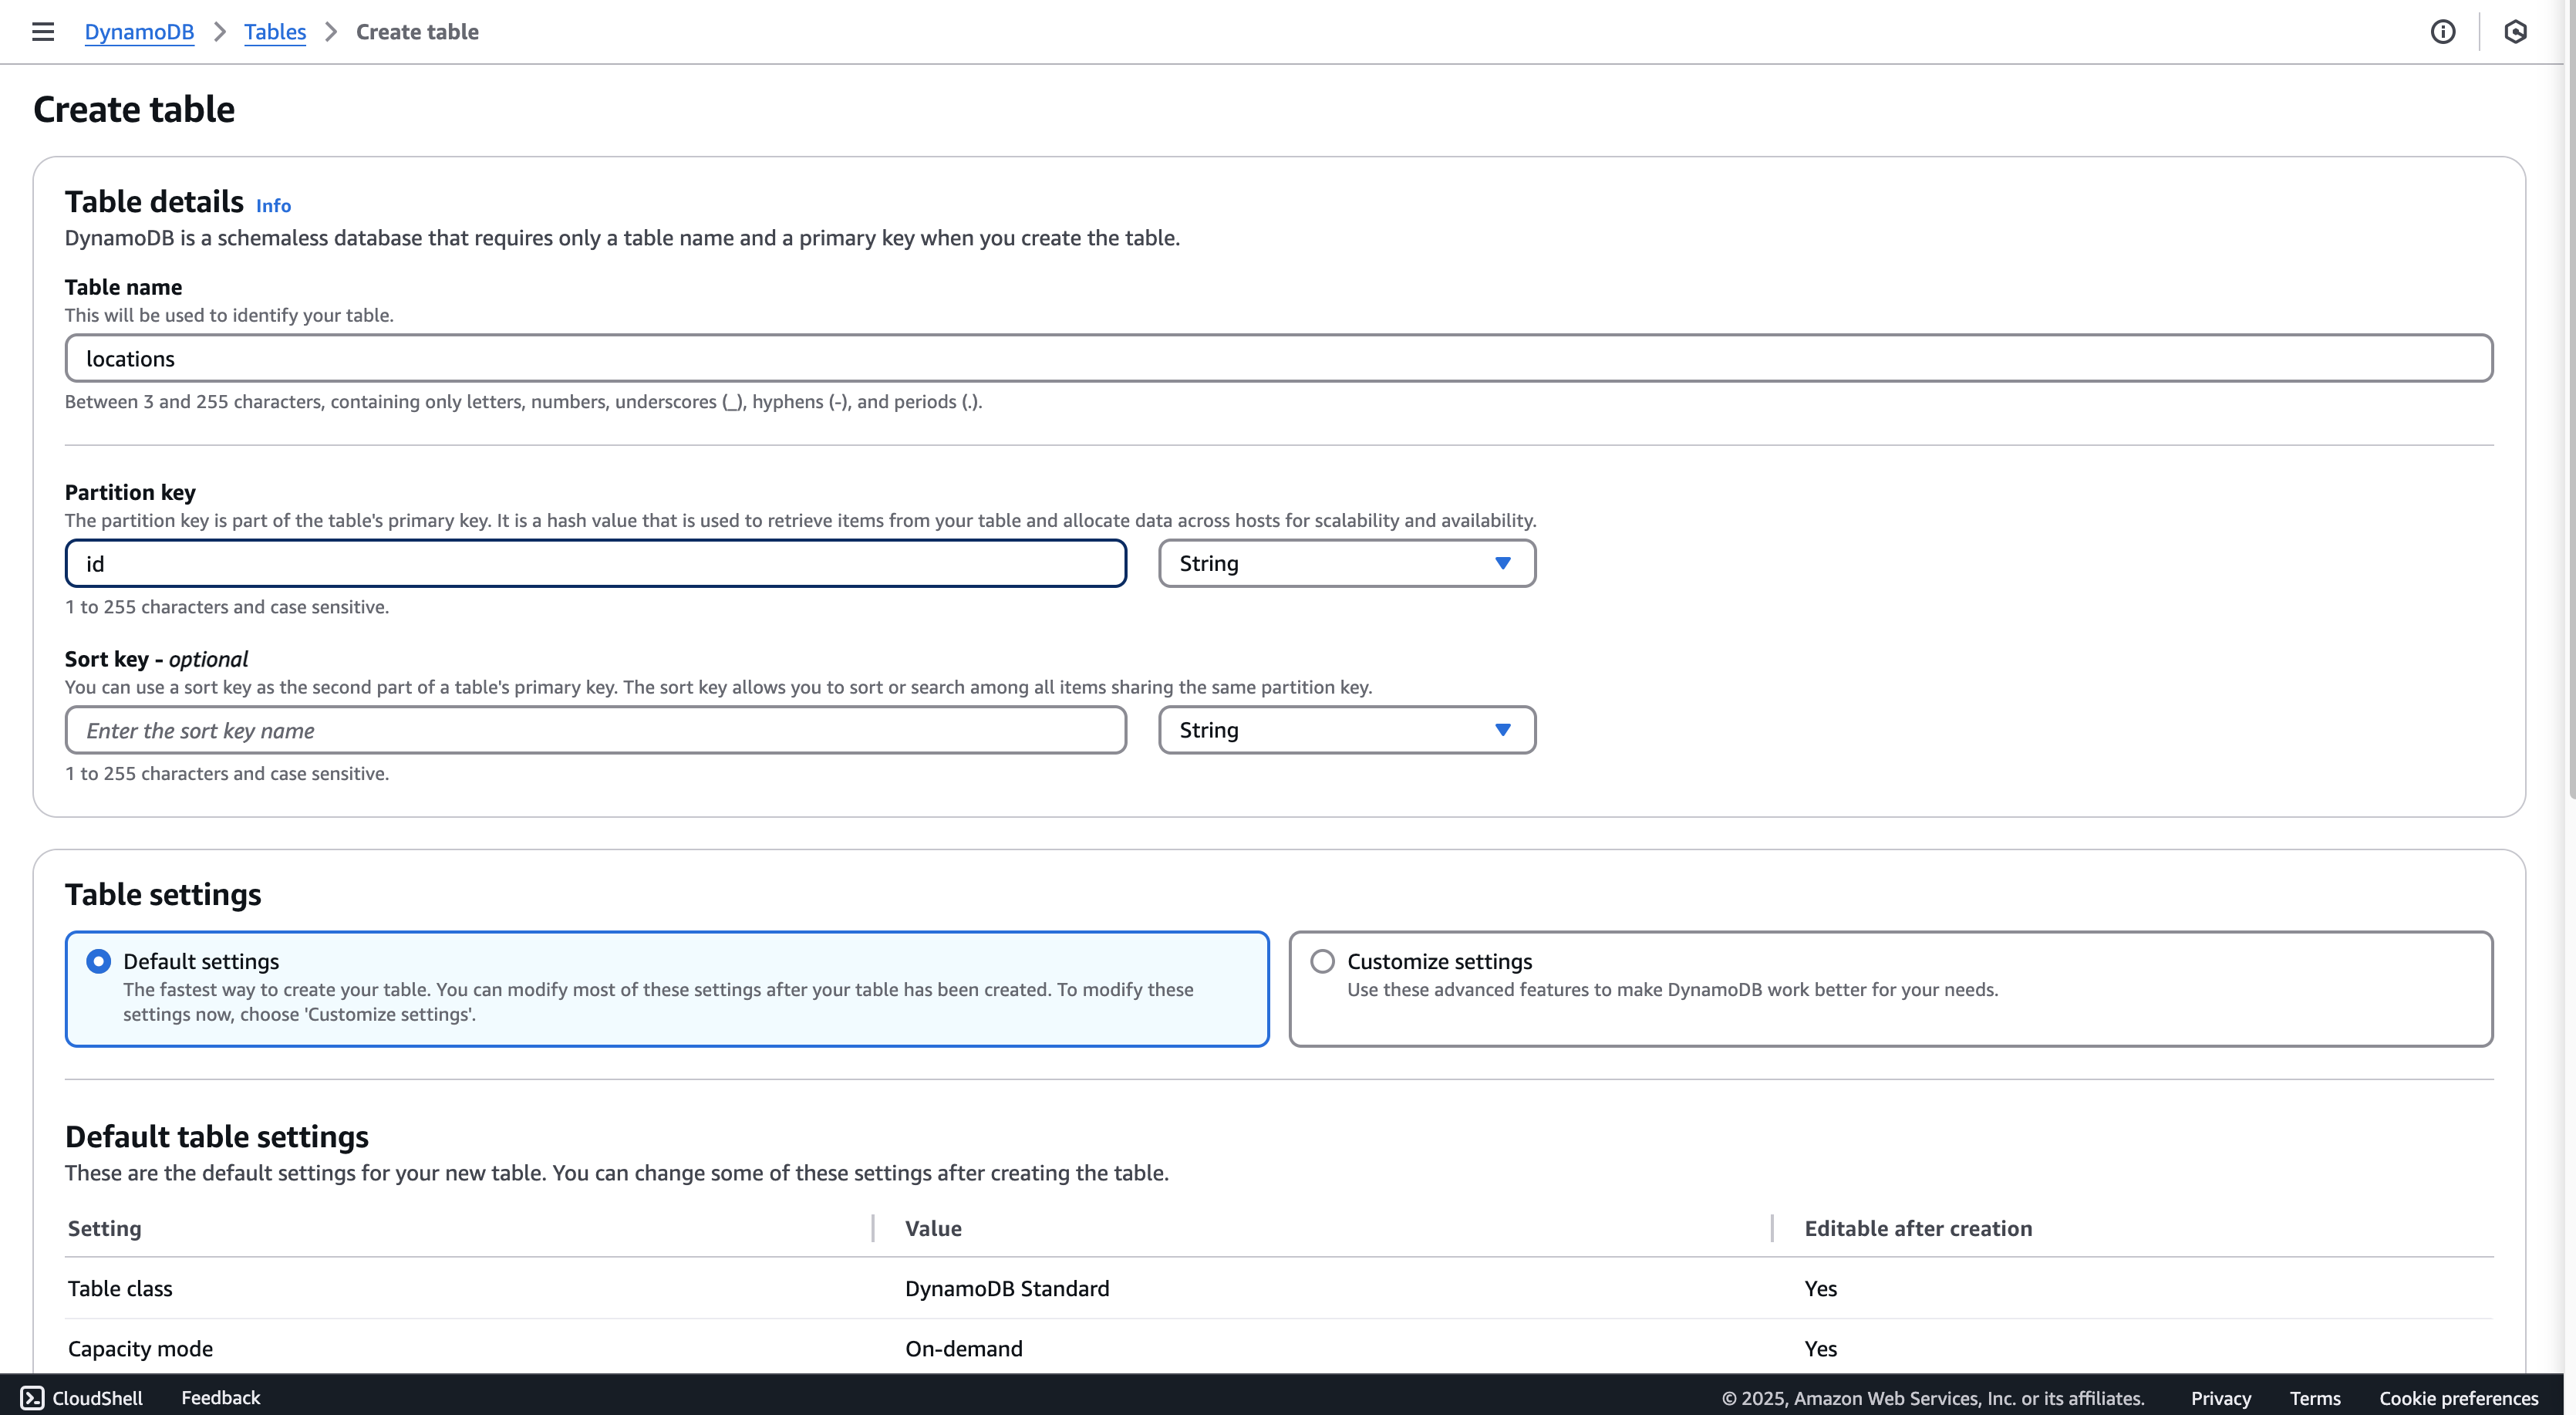Click the 'Table class' setting row label
The width and height of the screenshot is (2576, 1415).
(x=120, y=1288)
